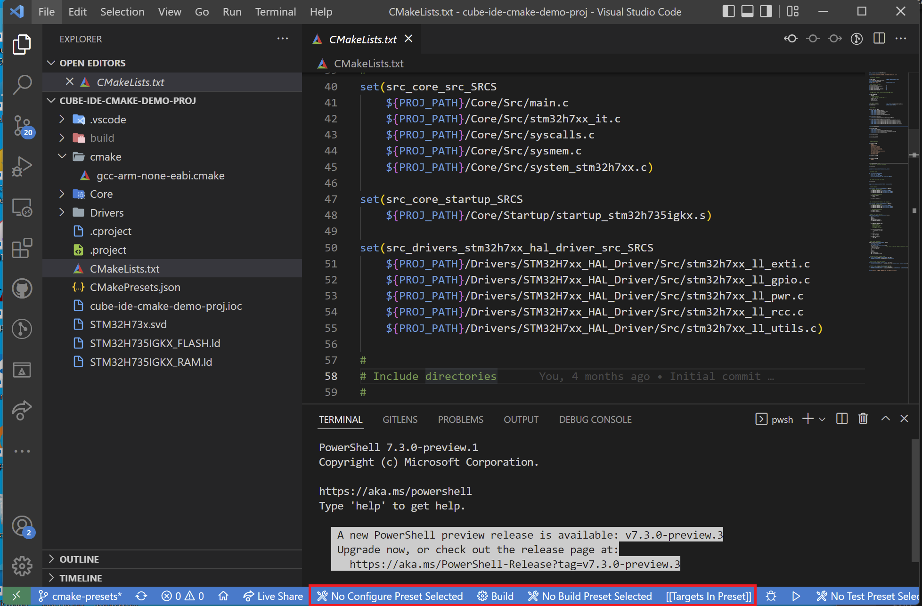Open the Extensions view
Image resolution: width=922 pixels, height=606 pixels.
pos(22,248)
